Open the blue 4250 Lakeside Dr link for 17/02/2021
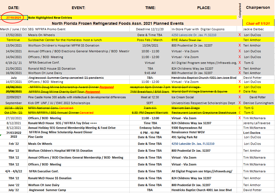Viewport: 275px width, 193px height. (x=194, y=35)
